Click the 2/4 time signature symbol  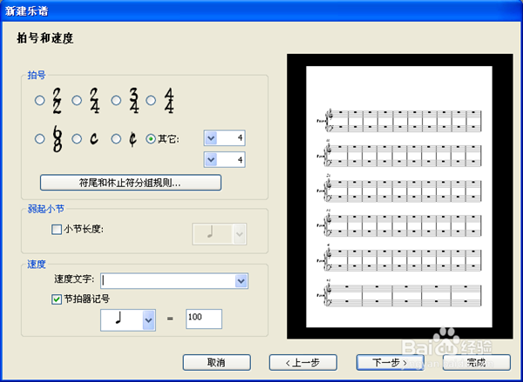coord(95,101)
